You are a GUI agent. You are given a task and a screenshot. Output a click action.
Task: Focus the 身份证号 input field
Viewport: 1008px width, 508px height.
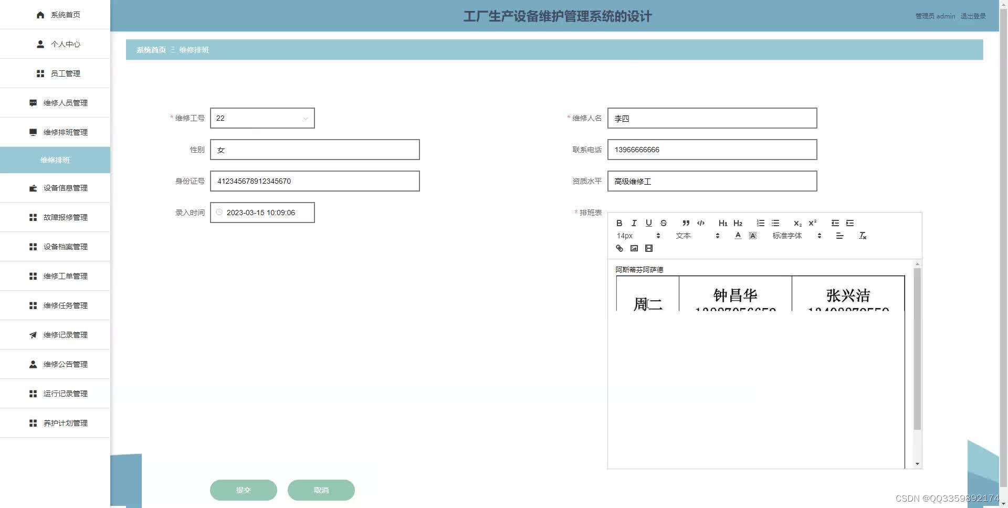tap(314, 181)
